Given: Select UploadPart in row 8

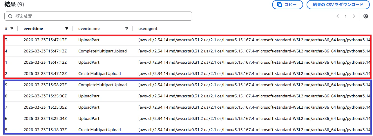Looking at the screenshot, I should click(x=89, y=96).
